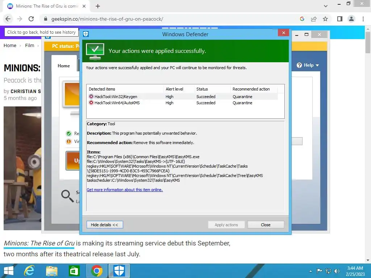Click Help question mark icon
The image size is (371, 278).
(x=299, y=65)
